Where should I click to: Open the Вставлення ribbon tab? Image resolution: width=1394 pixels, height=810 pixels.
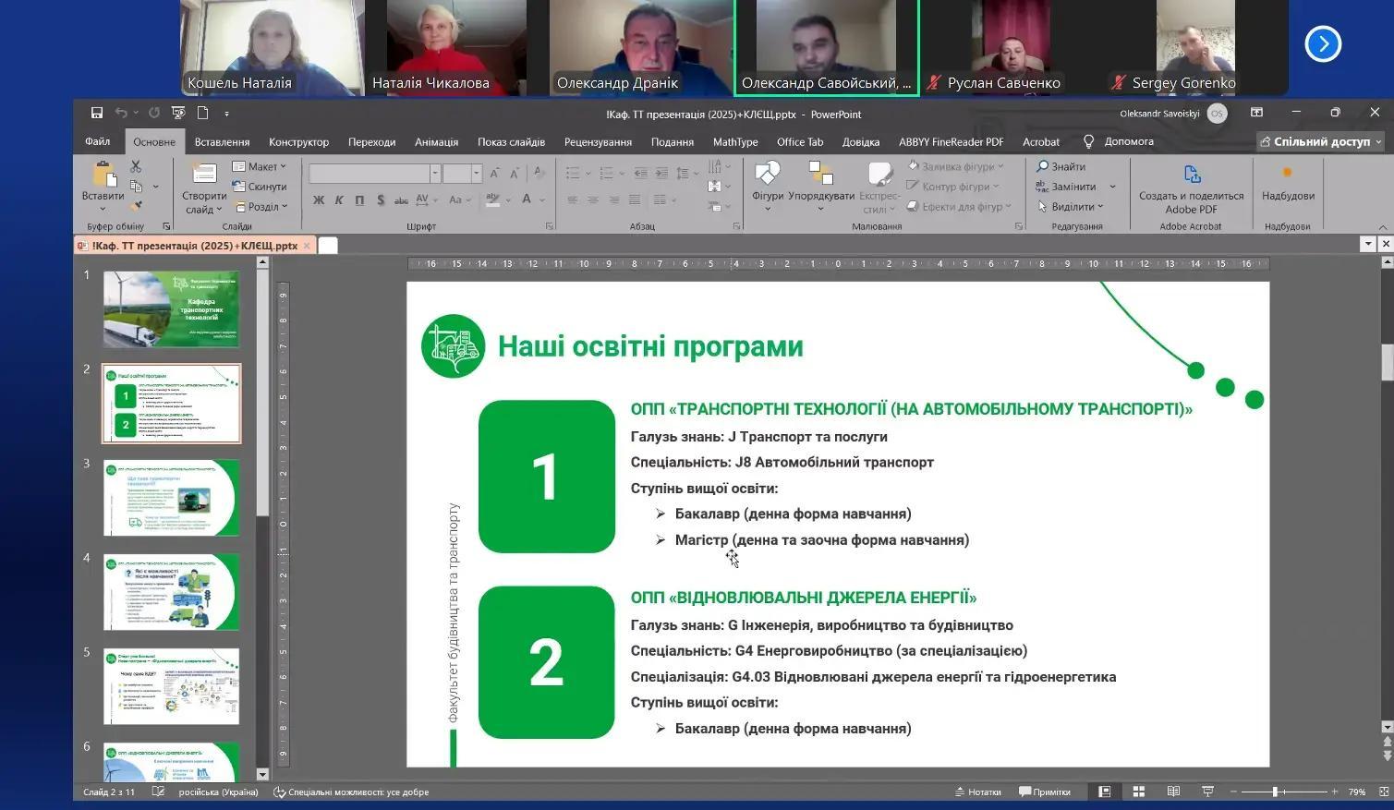pos(222,141)
